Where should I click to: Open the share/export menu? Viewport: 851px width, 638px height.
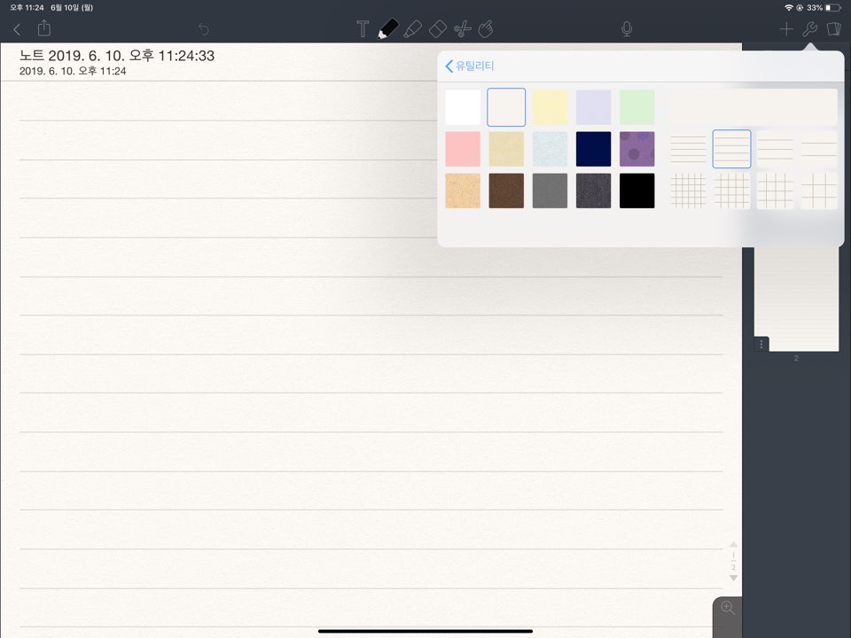pos(44,28)
